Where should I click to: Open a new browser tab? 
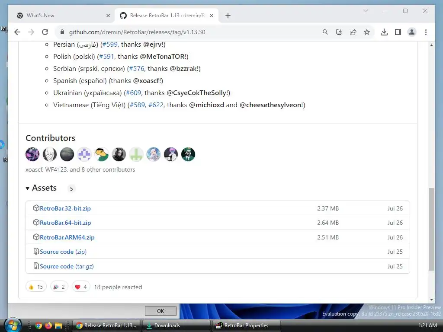[x=228, y=16]
